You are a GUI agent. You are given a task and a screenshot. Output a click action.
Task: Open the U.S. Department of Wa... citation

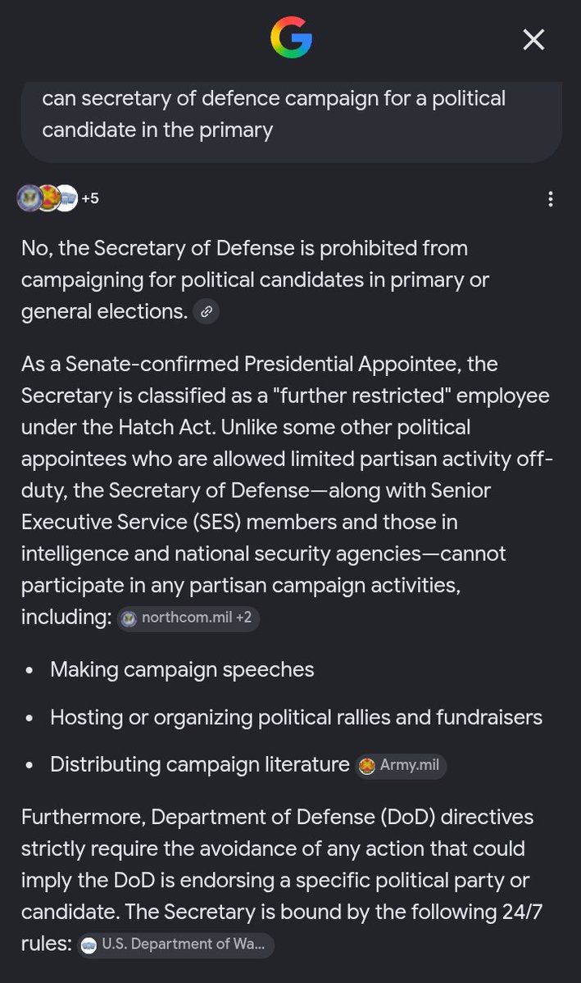pos(175,944)
